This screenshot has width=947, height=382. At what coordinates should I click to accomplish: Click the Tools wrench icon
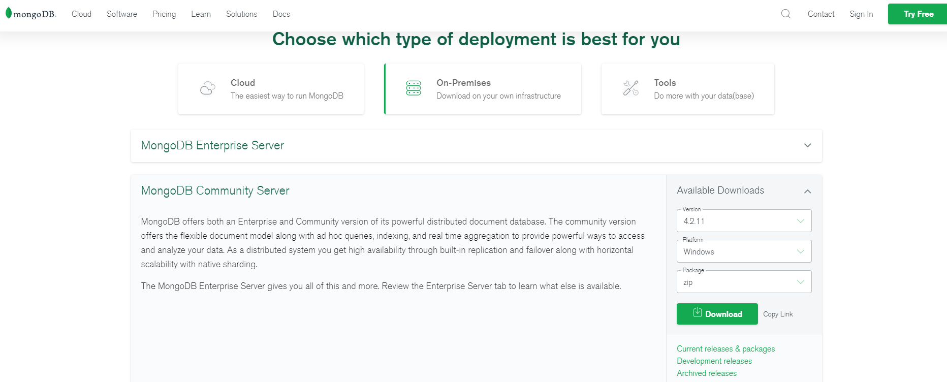pos(631,88)
